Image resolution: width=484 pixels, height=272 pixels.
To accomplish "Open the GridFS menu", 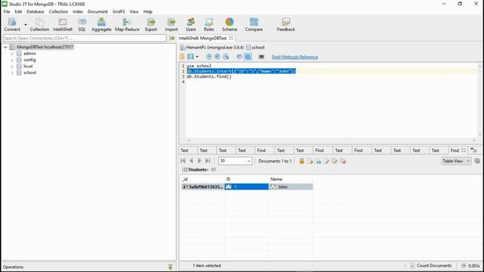I will coord(119,11).
